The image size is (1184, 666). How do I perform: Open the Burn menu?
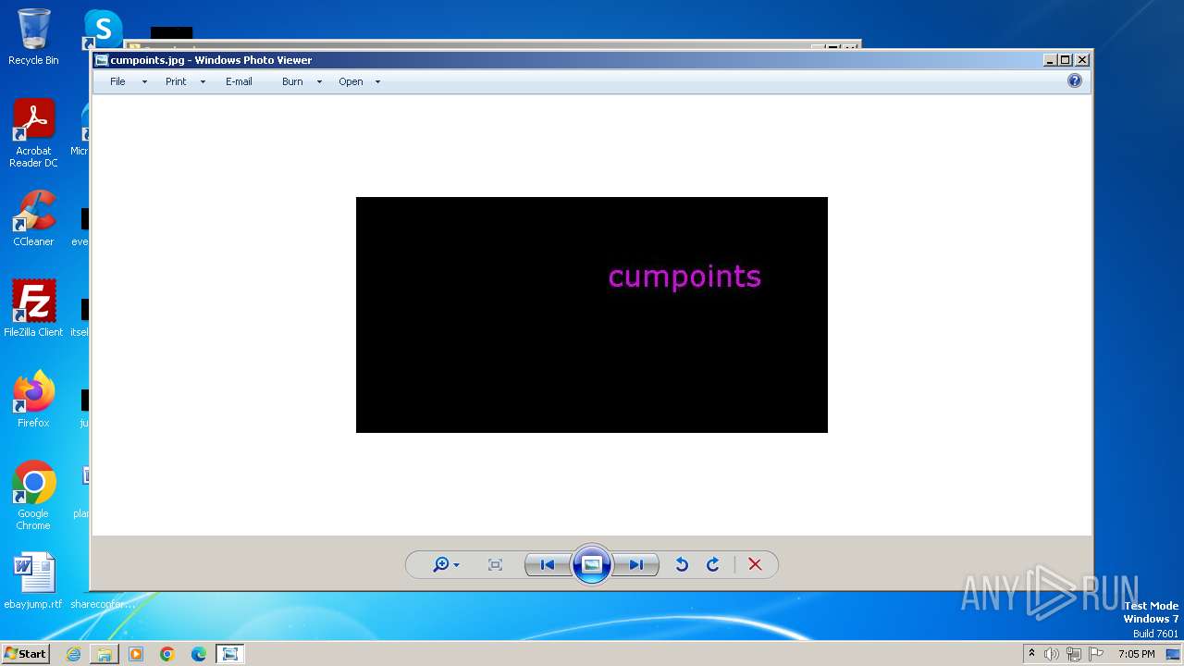click(x=292, y=81)
